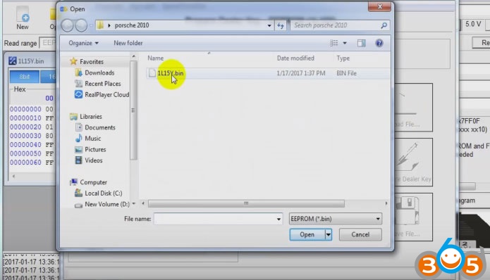490x280 pixels.
Task: Open Recent Places in navigation pane
Action: (102, 84)
